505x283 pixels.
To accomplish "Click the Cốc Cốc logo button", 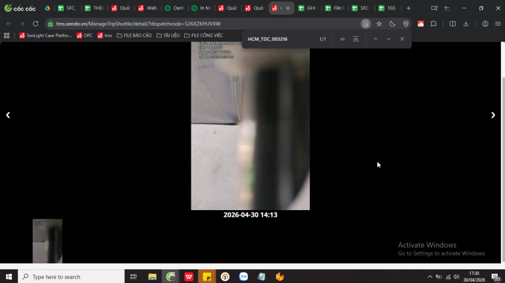I will [x=20, y=9].
